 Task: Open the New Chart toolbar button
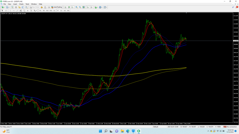2,7
